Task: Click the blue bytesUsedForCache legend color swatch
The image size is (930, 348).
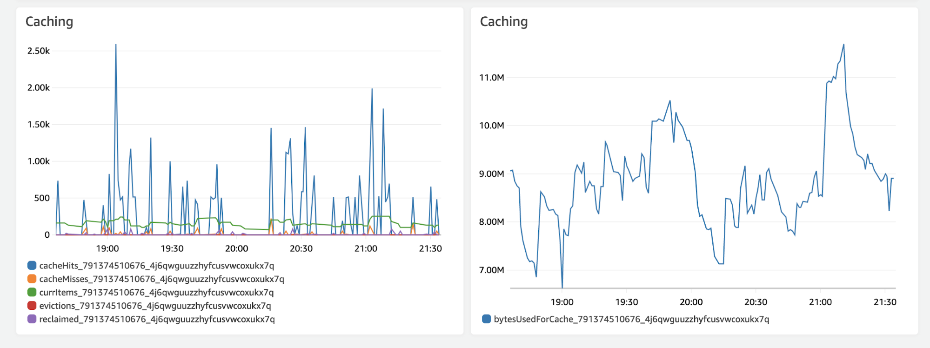Action: (487, 319)
